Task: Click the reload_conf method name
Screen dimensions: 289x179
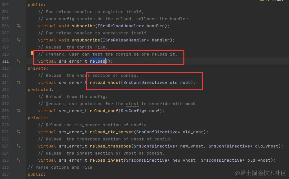Action: tap(104, 111)
